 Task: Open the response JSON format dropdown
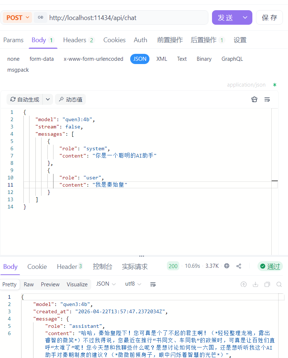click(106, 284)
